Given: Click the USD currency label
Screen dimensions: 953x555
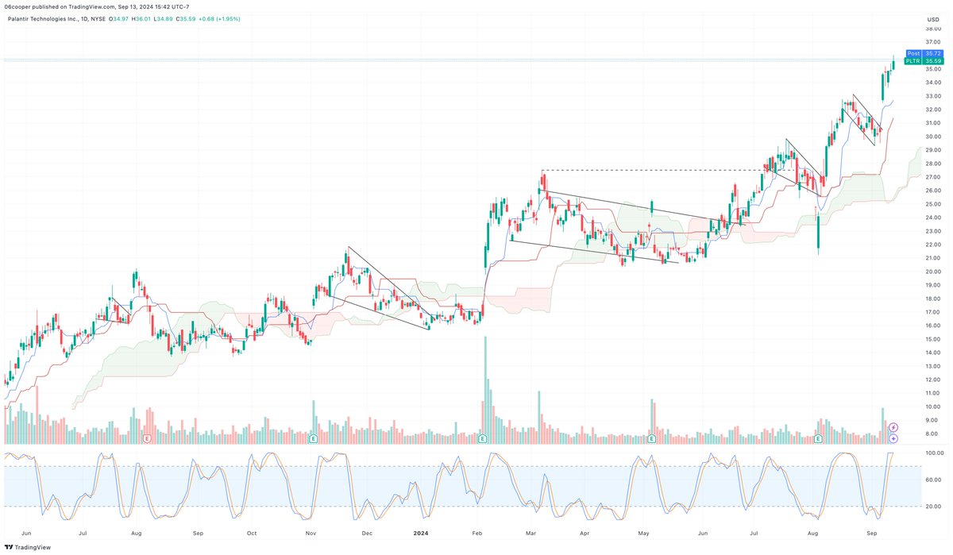Looking at the screenshot, I should click(x=934, y=18).
